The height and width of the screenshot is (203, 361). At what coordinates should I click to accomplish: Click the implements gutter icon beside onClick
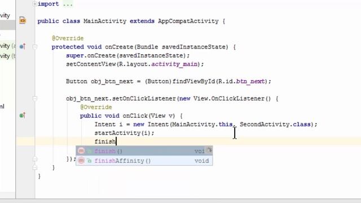pos(23,115)
